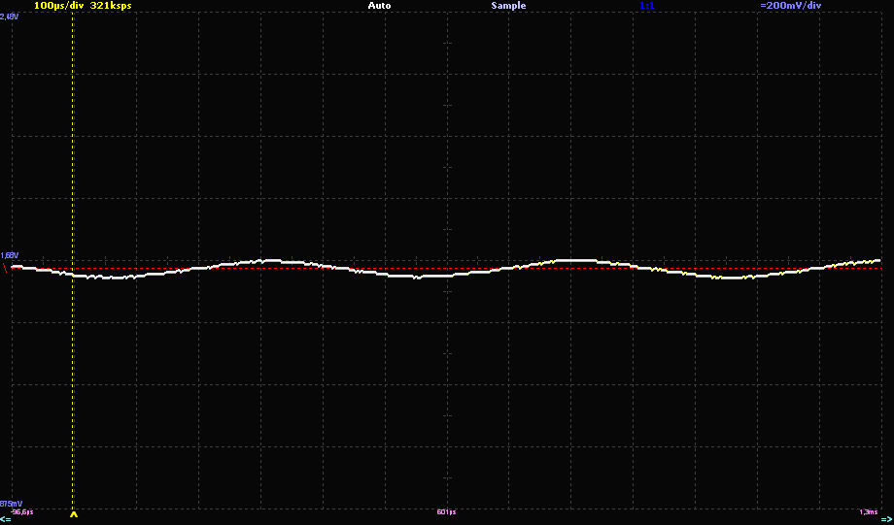Viewport: 894px width, 525px height.
Task: Open the 100µs/div timebase setting
Action: (x=58, y=6)
